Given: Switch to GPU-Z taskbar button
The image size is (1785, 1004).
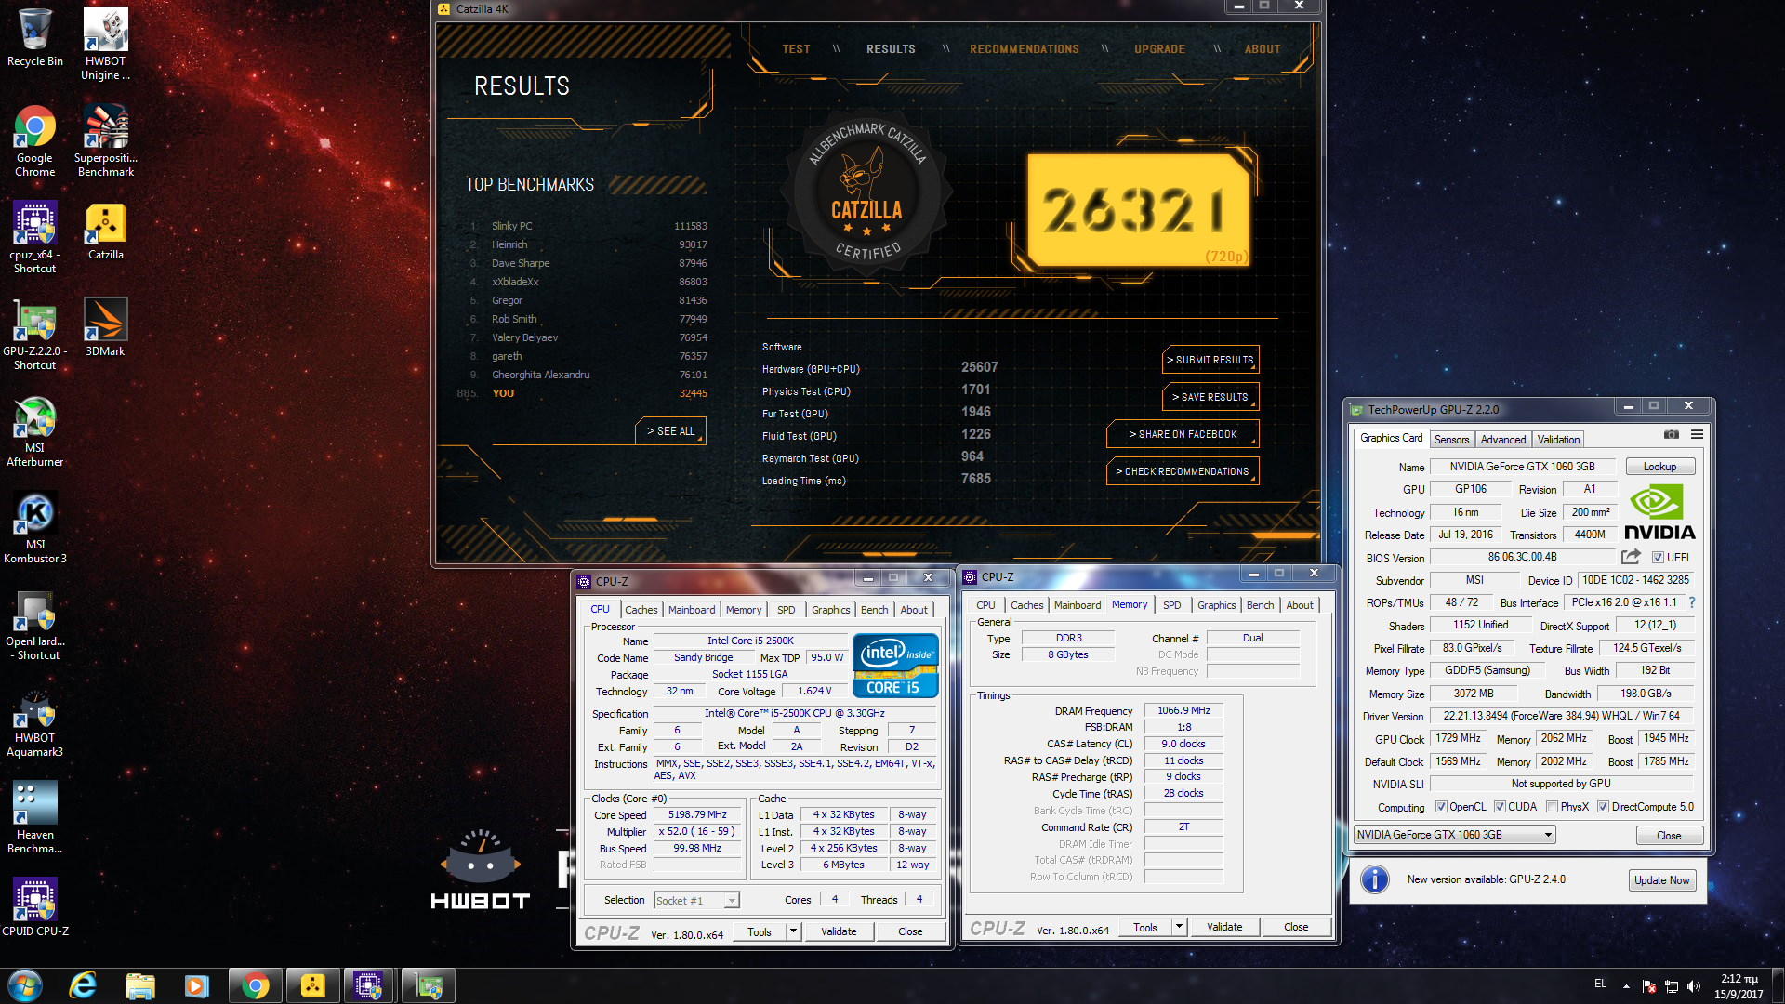Looking at the screenshot, I should 428,985.
